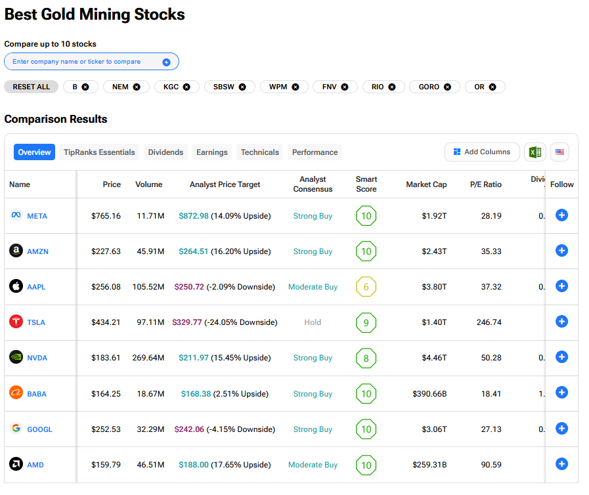Click the RESET ALL button
Screen dimensions: 589x495
point(31,87)
